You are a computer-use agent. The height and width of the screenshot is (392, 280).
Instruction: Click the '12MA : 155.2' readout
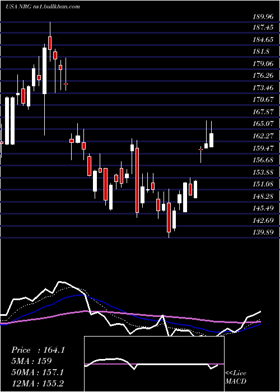click(38, 383)
